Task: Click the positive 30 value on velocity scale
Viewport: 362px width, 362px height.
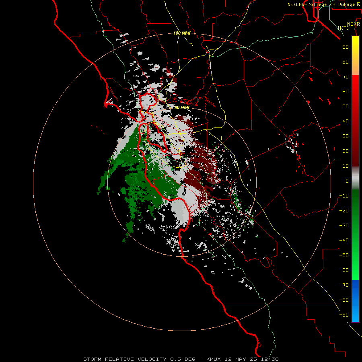Action: coord(346,136)
